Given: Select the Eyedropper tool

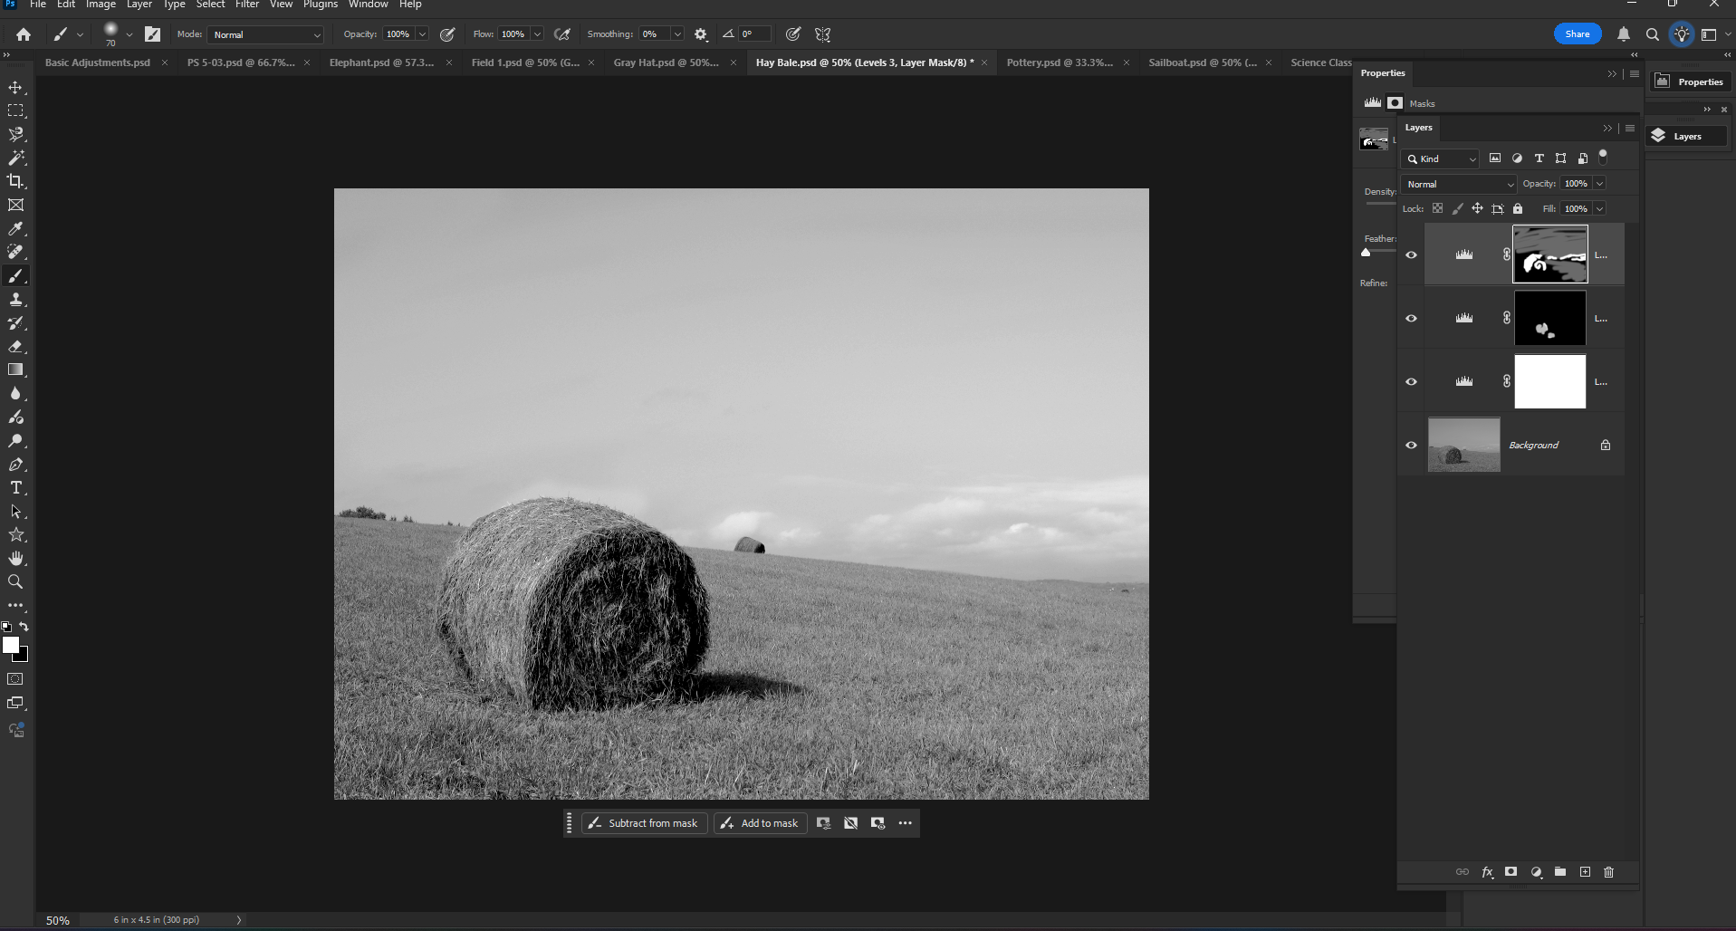Looking at the screenshot, I should [15, 229].
